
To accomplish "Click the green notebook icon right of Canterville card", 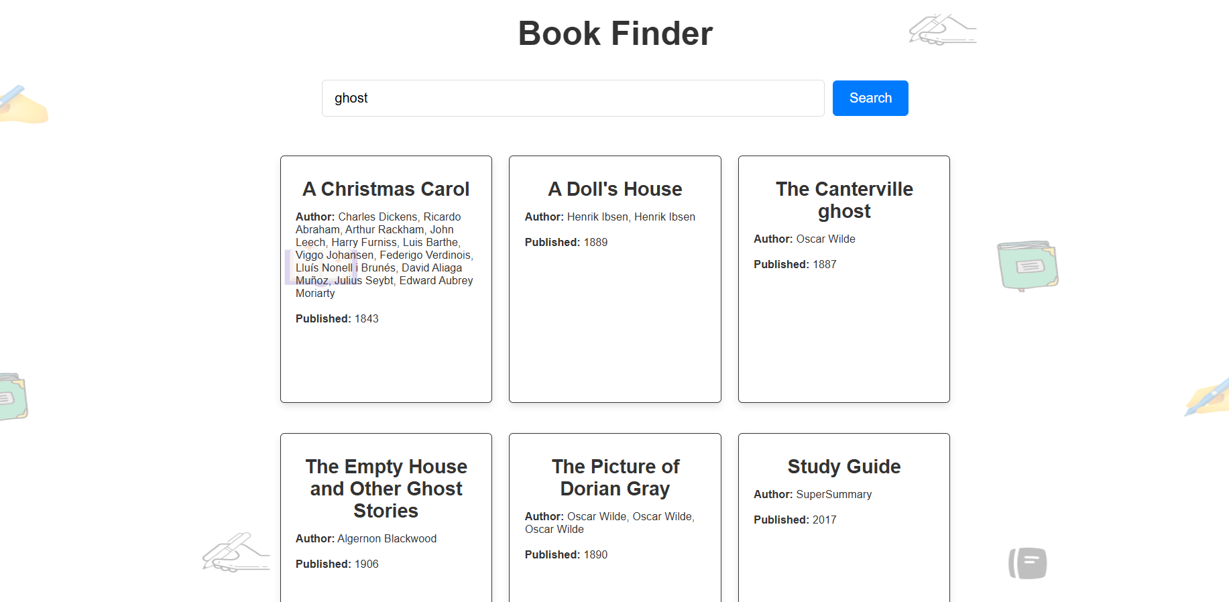I will click(x=1028, y=265).
